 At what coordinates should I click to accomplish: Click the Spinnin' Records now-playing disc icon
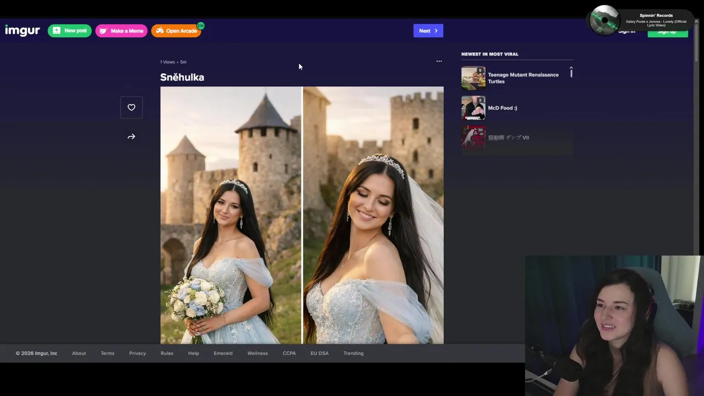tap(604, 20)
